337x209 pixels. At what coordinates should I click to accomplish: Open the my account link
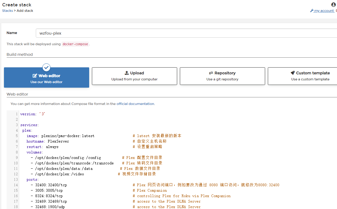pos(324,11)
